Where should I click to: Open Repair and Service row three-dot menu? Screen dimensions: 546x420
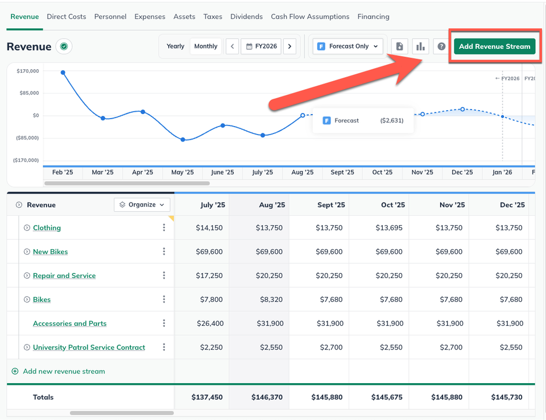pos(164,275)
